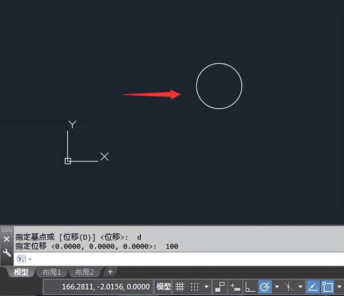Toggle 2D object snap icon

coord(327,286)
